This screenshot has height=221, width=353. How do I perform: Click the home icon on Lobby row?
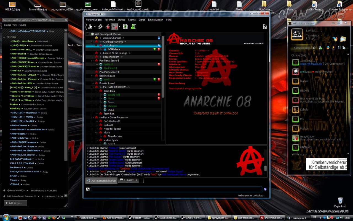pyautogui.click(x=159, y=45)
